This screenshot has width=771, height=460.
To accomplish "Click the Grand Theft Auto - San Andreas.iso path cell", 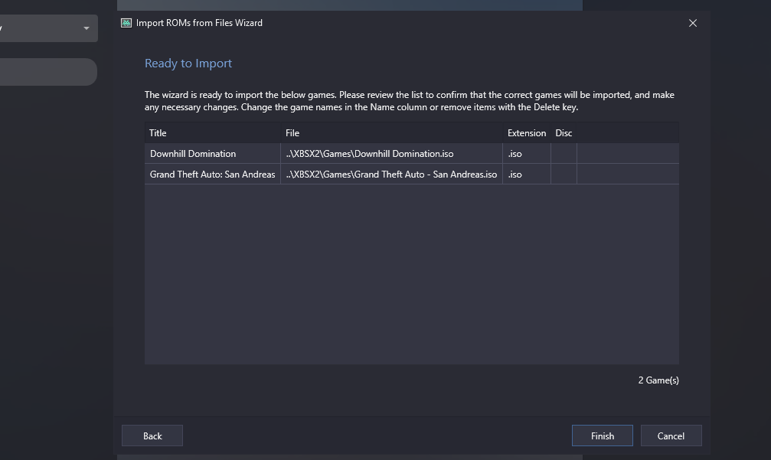I will point(391,174).
